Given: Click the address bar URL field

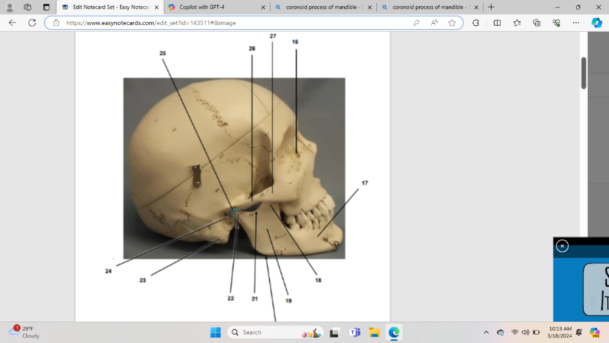Looking at the screenshot, I should tap(231, 23).
